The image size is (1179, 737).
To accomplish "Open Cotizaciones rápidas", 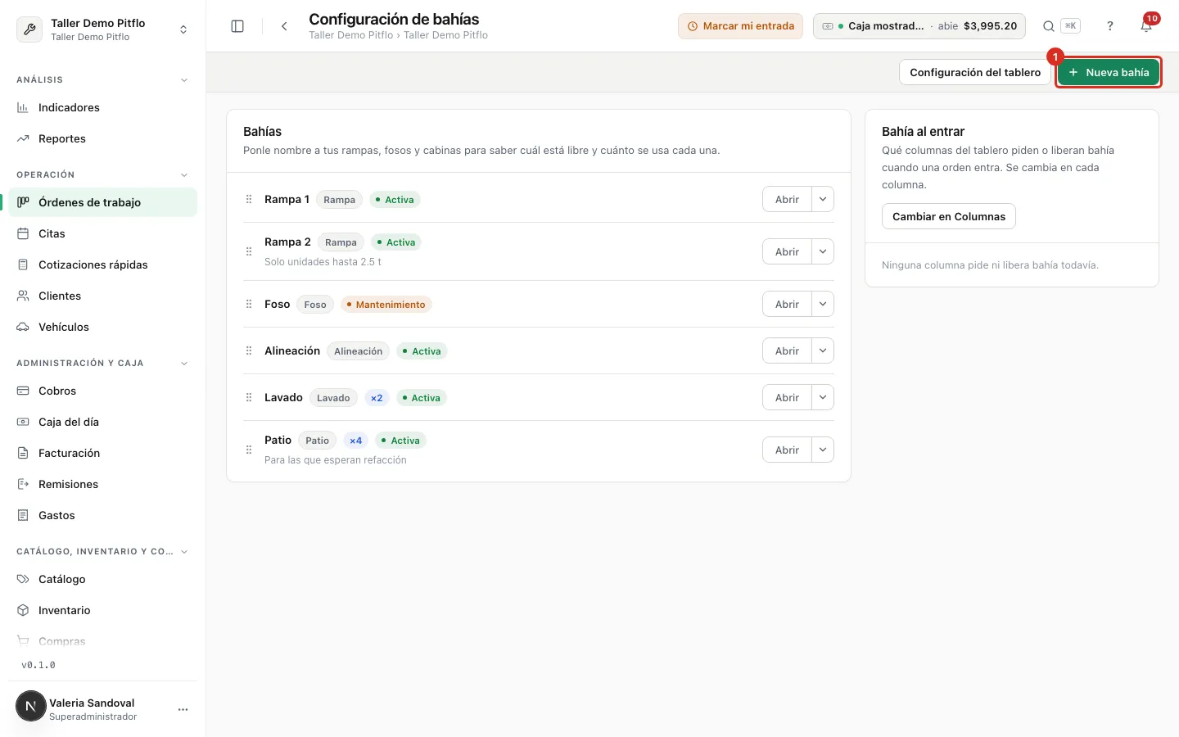I will [102, 265].
